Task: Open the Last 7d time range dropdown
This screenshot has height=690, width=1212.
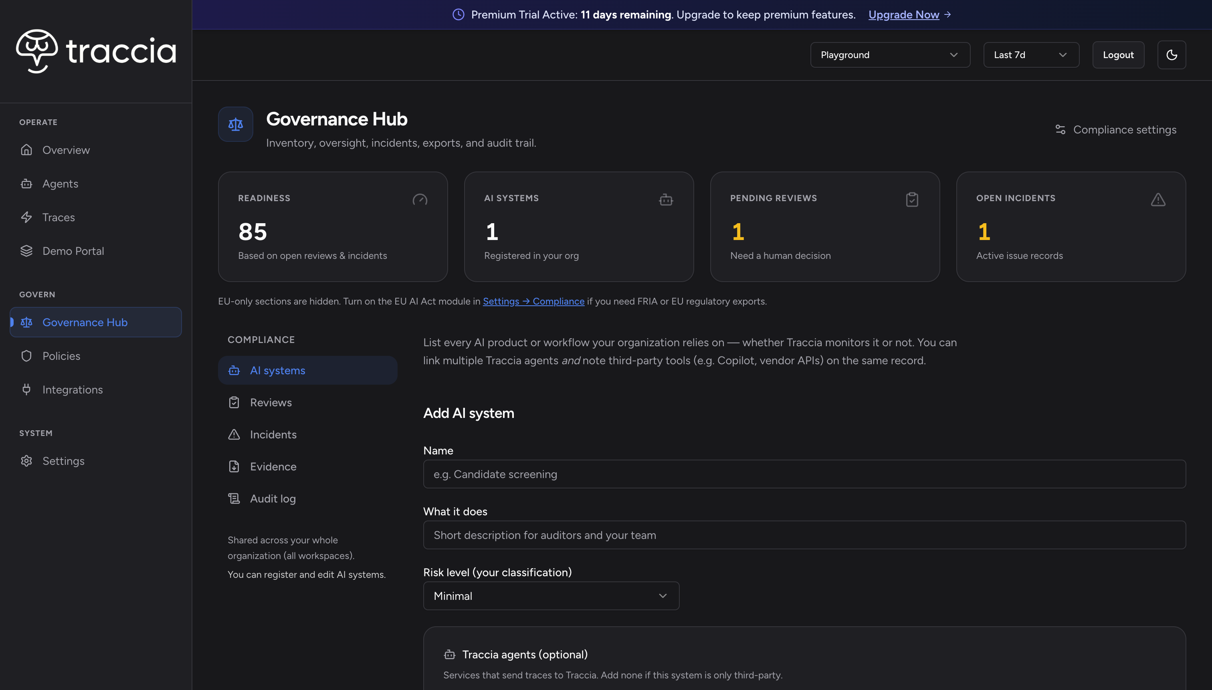Action: pyautogui.click(x=1031, y=55)
